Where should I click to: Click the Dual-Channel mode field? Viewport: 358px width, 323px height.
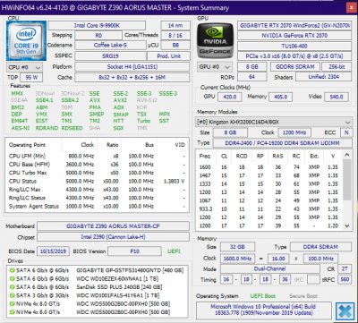coord(270,268)
